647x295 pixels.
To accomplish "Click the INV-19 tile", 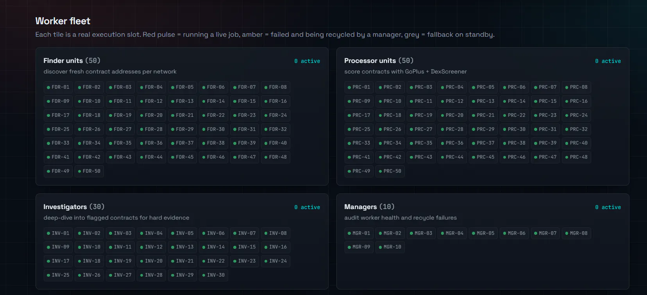I will [120, 261].
